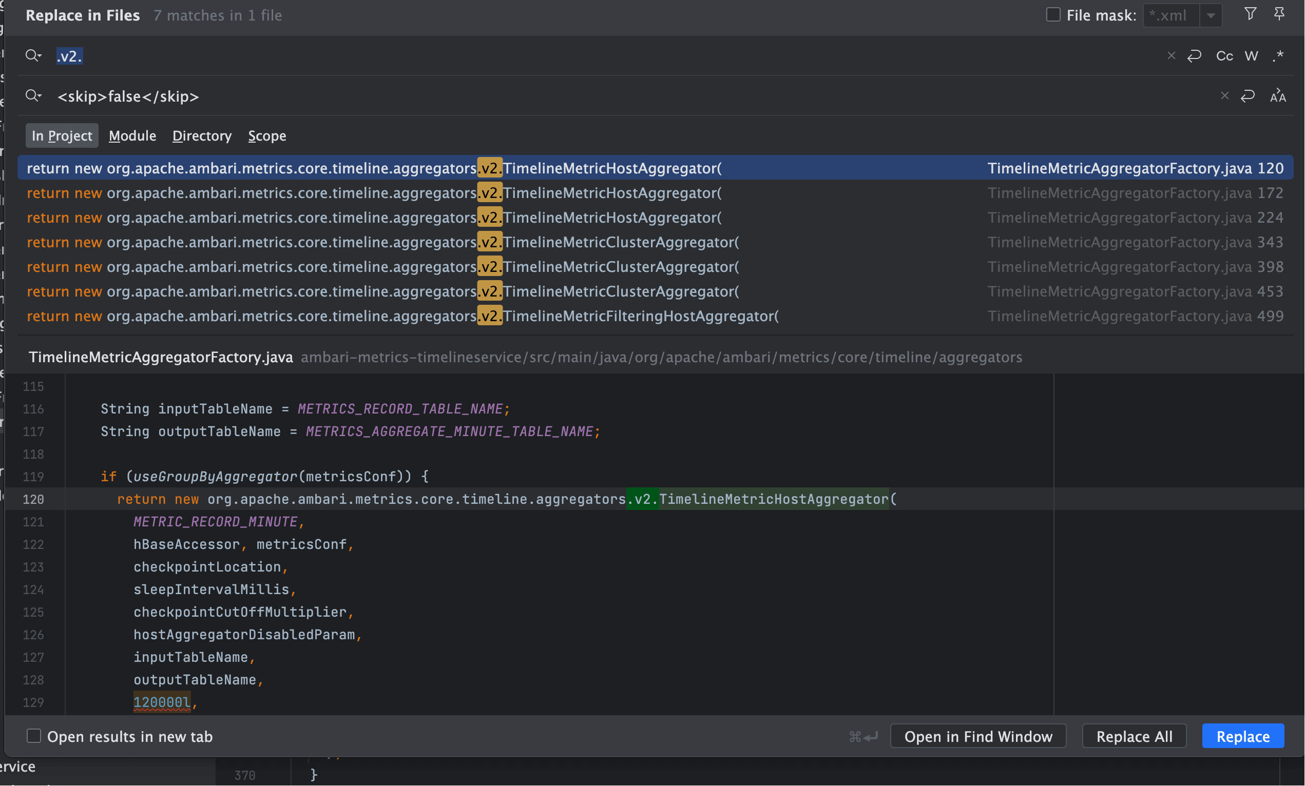Click useGroupByAggregator in preview line 119

(216, 476)
